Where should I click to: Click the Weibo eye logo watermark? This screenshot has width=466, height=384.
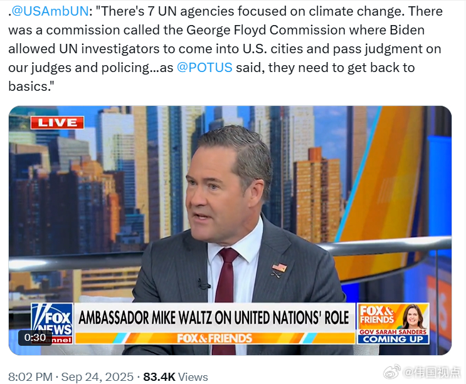click(x=392, y=372)
